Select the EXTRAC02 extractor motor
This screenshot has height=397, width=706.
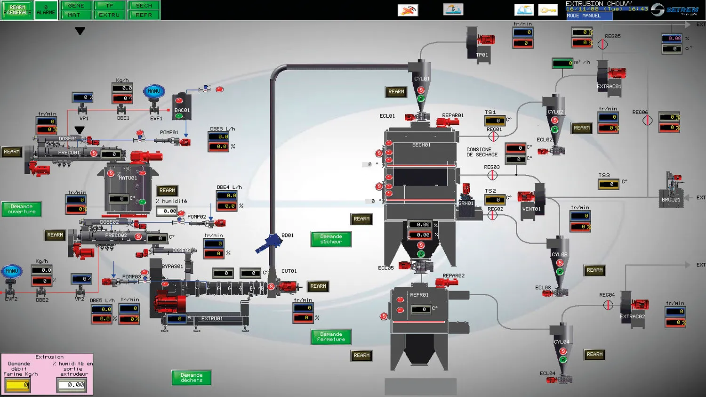click(640, 305)
